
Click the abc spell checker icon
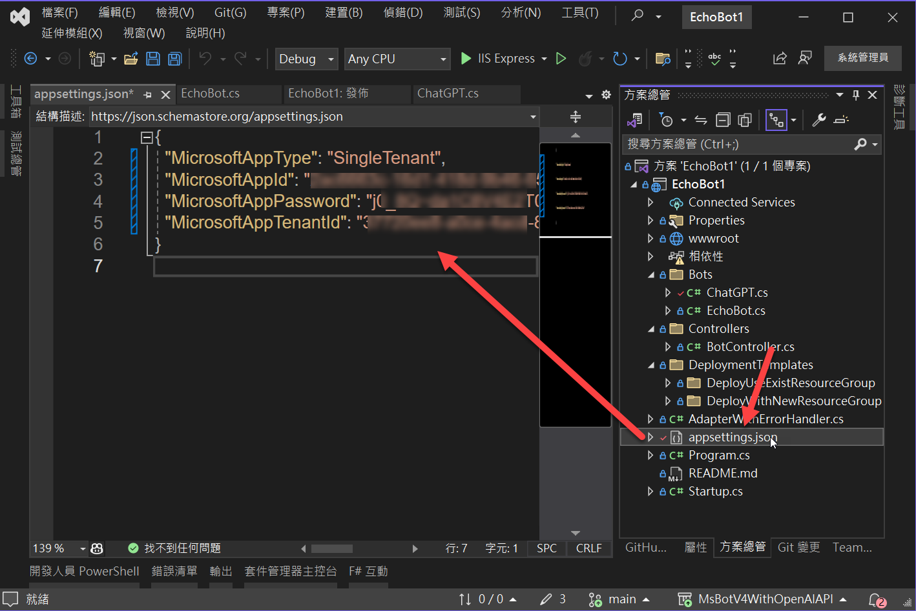tap(714, 59)
